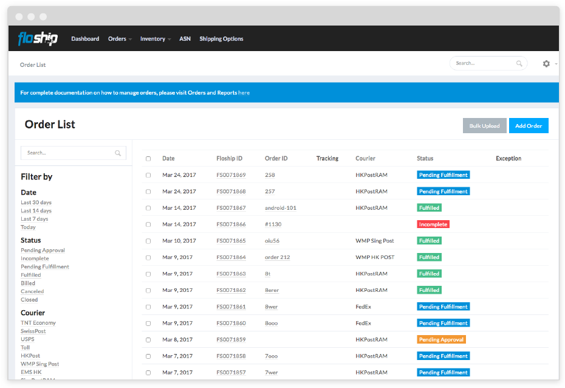This screenshot has height=388, width=565.
Task: Click the Add Order button
Action: [528, 126]
